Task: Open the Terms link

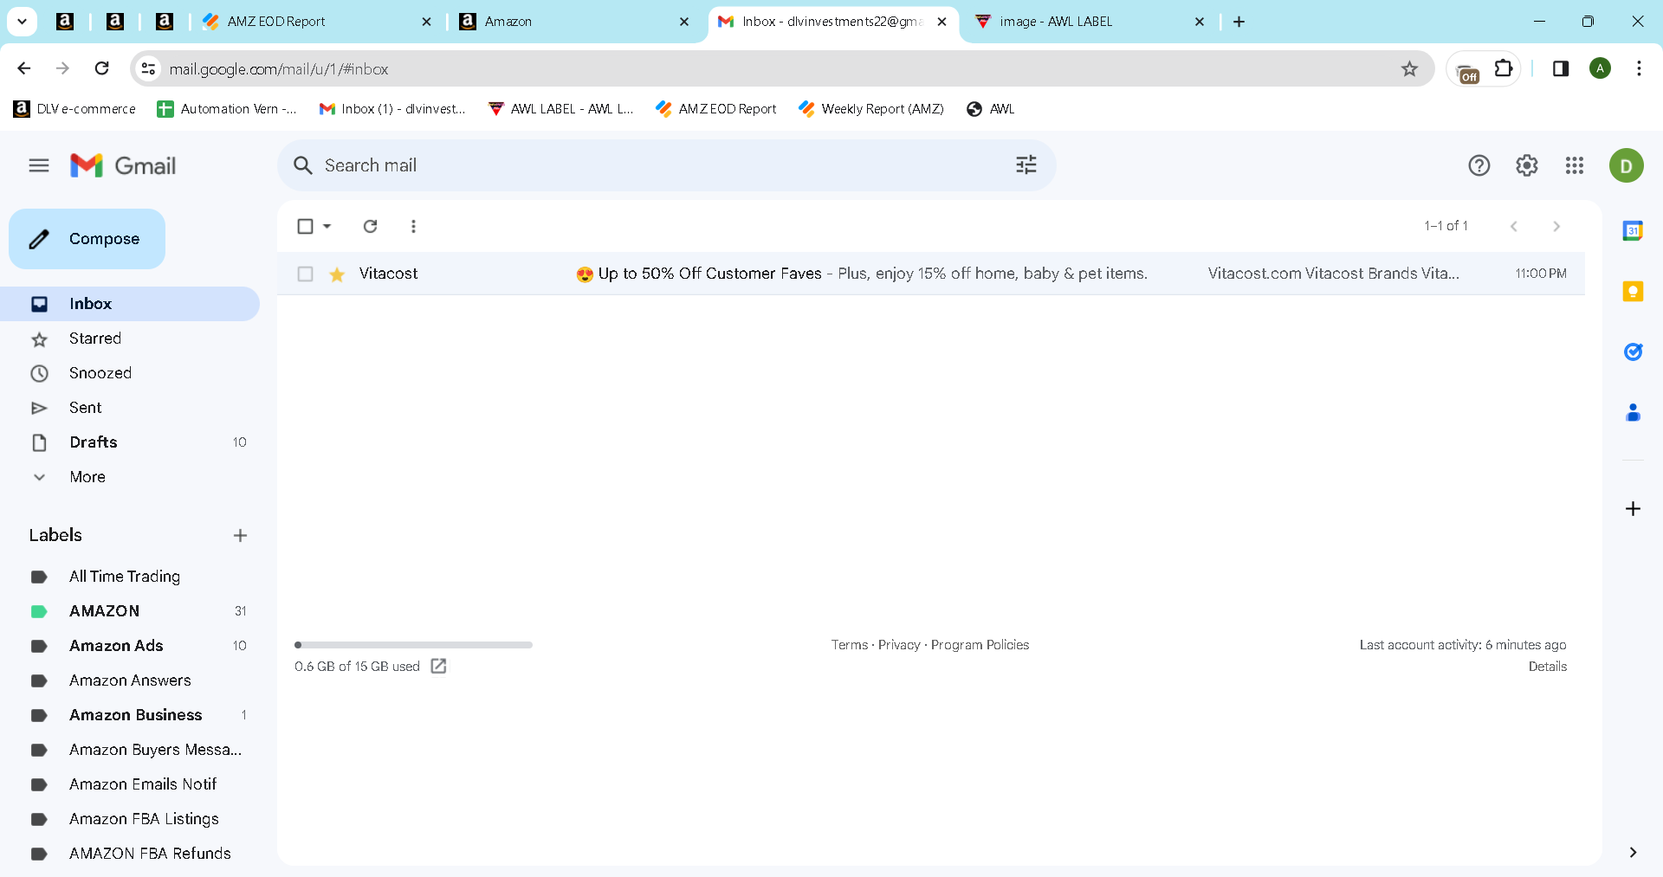Action: 849,645
